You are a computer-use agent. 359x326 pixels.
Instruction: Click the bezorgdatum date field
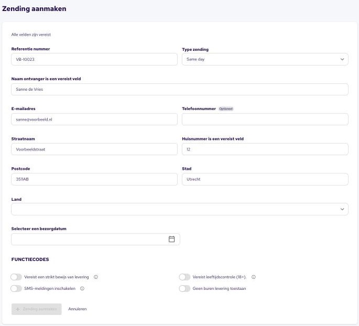point(95,239)
